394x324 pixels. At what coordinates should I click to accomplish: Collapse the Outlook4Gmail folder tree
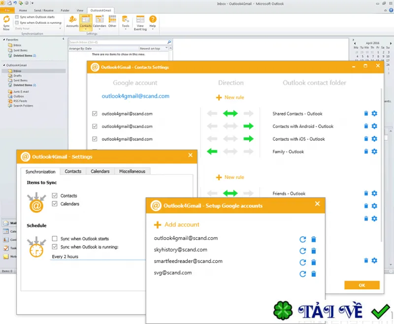point(4,65)
